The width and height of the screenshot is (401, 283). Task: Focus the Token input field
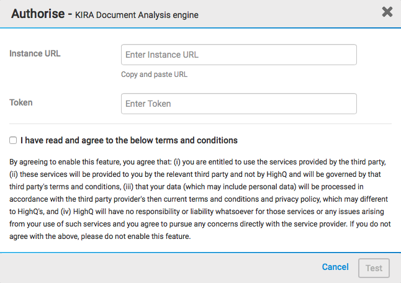point(239,104)
